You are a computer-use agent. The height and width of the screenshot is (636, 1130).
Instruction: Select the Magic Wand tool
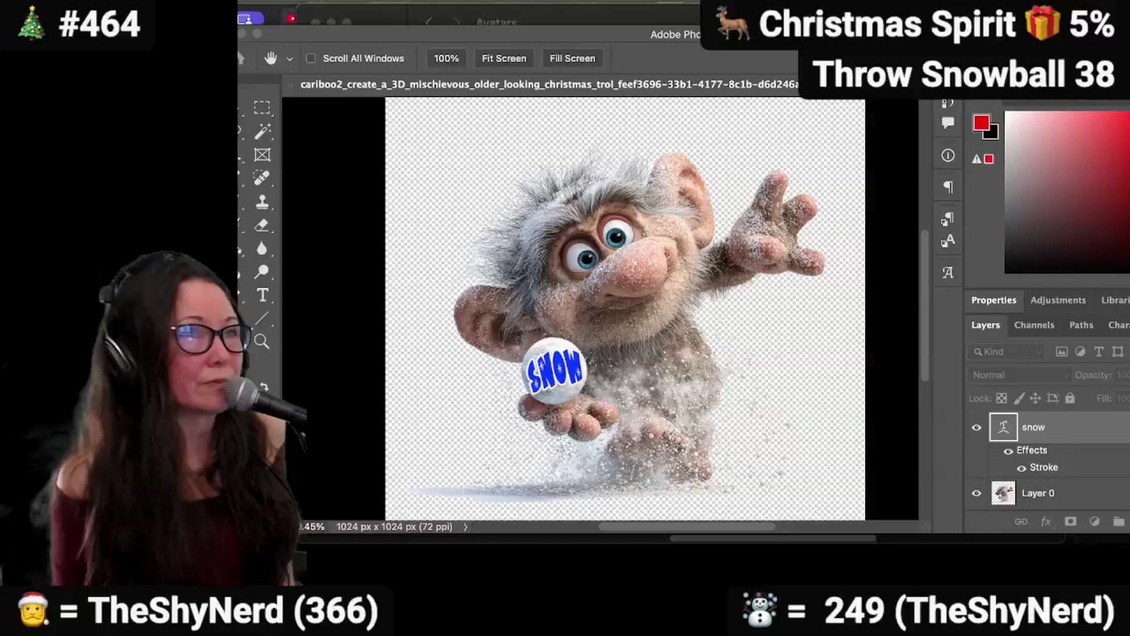coord(262,131)
